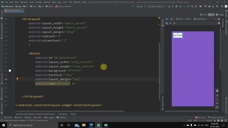Screen dimensions: 228x128
Task: Open File Explorer on the taskbar
Action: pos(84,125)
